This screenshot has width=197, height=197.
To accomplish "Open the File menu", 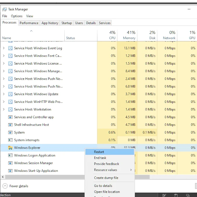I will pyautogui.click(x=5, y=16).
